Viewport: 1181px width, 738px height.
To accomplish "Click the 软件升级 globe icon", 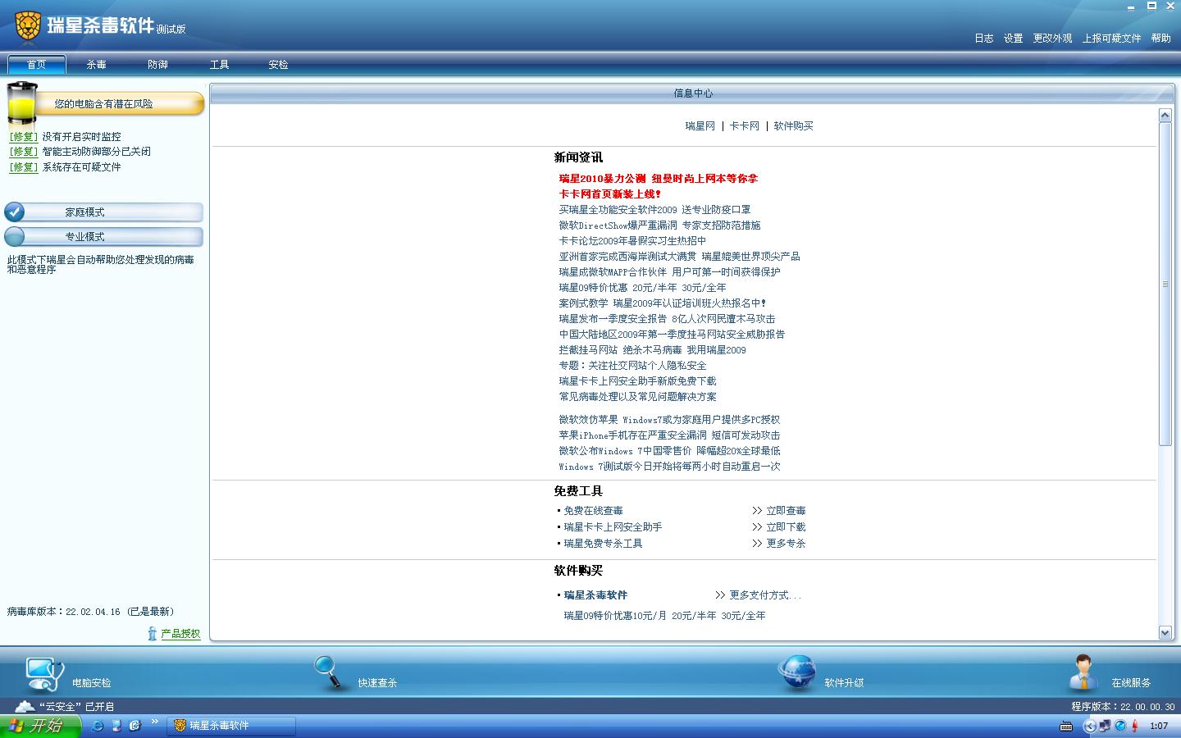I will point(798,672).
